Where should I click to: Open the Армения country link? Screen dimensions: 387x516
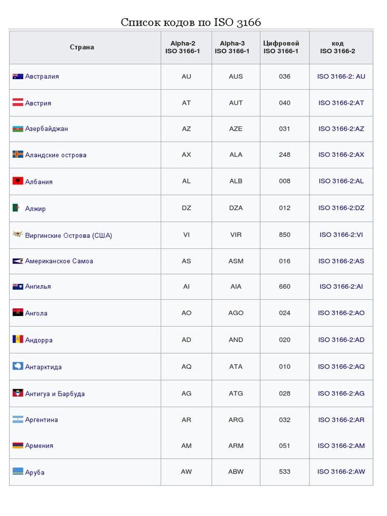tap(39, 445)
